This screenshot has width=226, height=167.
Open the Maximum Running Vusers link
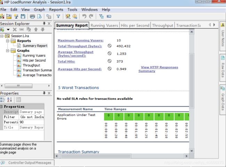click(x=81, y=40)
